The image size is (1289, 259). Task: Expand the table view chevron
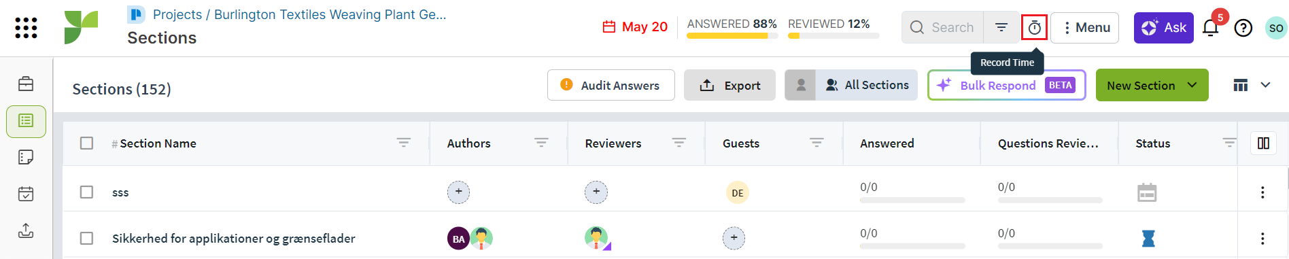1265,85
